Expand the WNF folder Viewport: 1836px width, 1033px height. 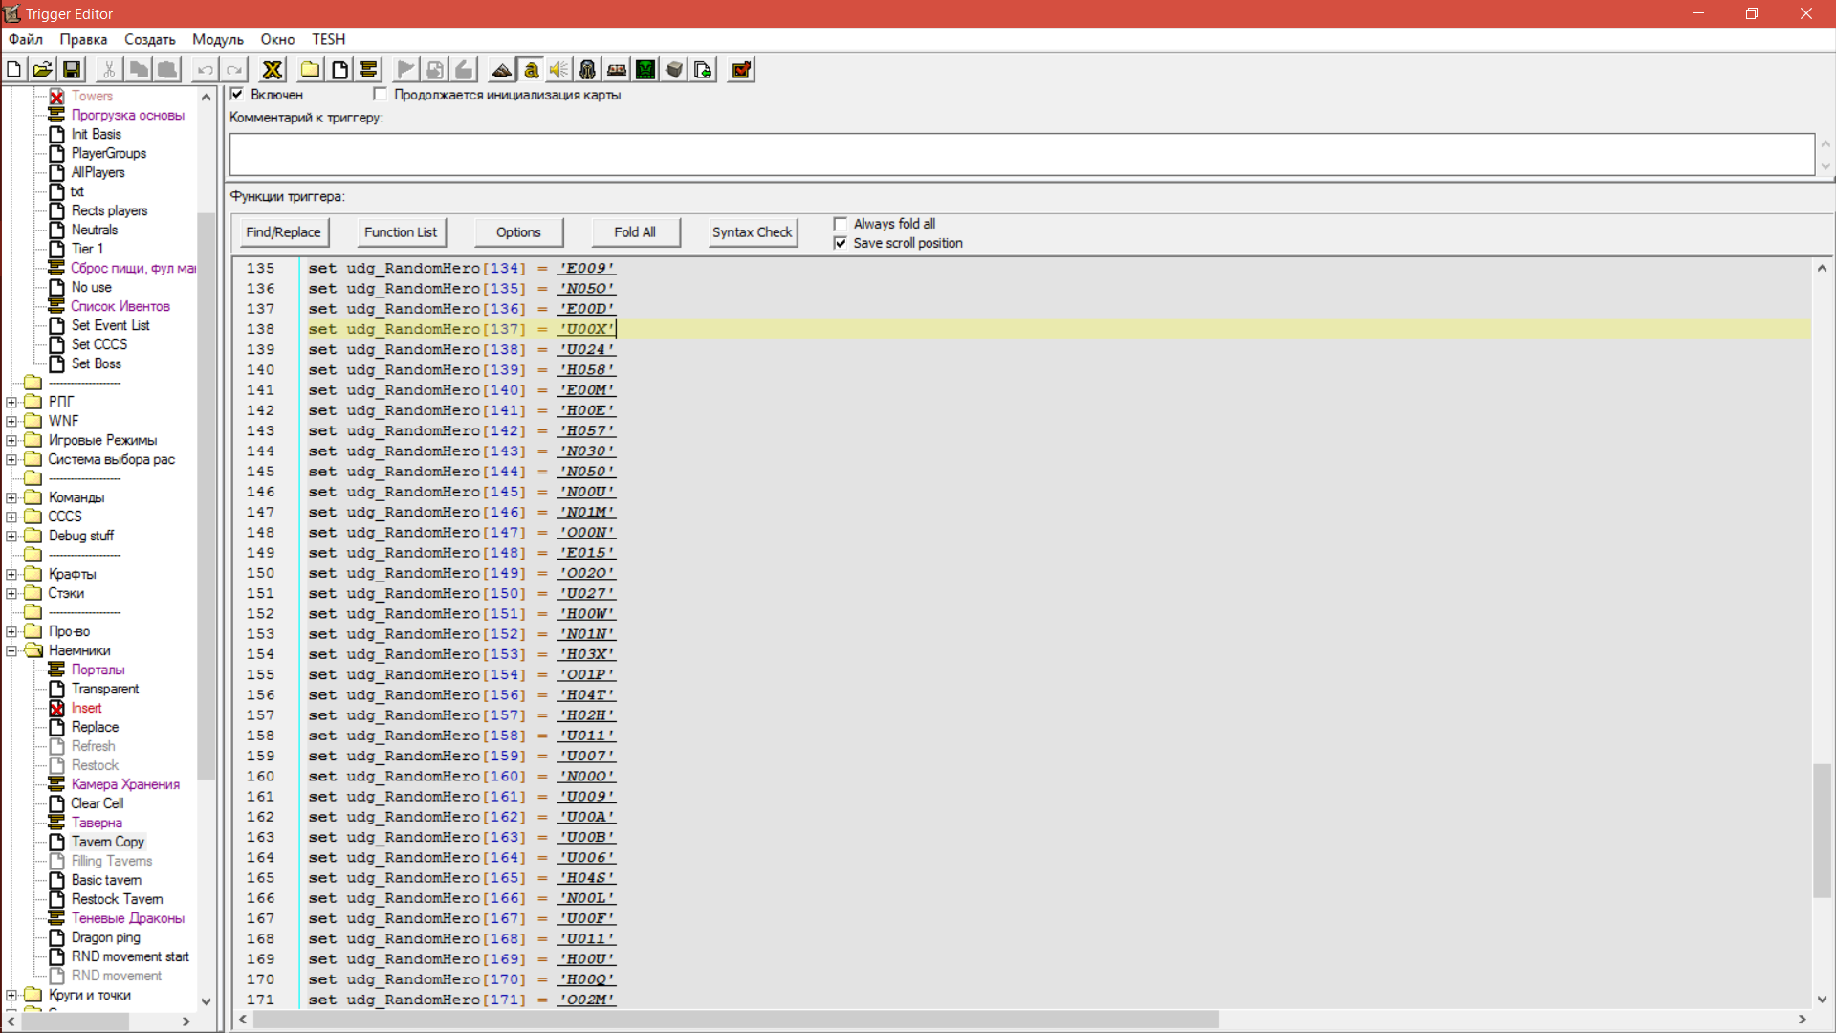pos(11,421)
